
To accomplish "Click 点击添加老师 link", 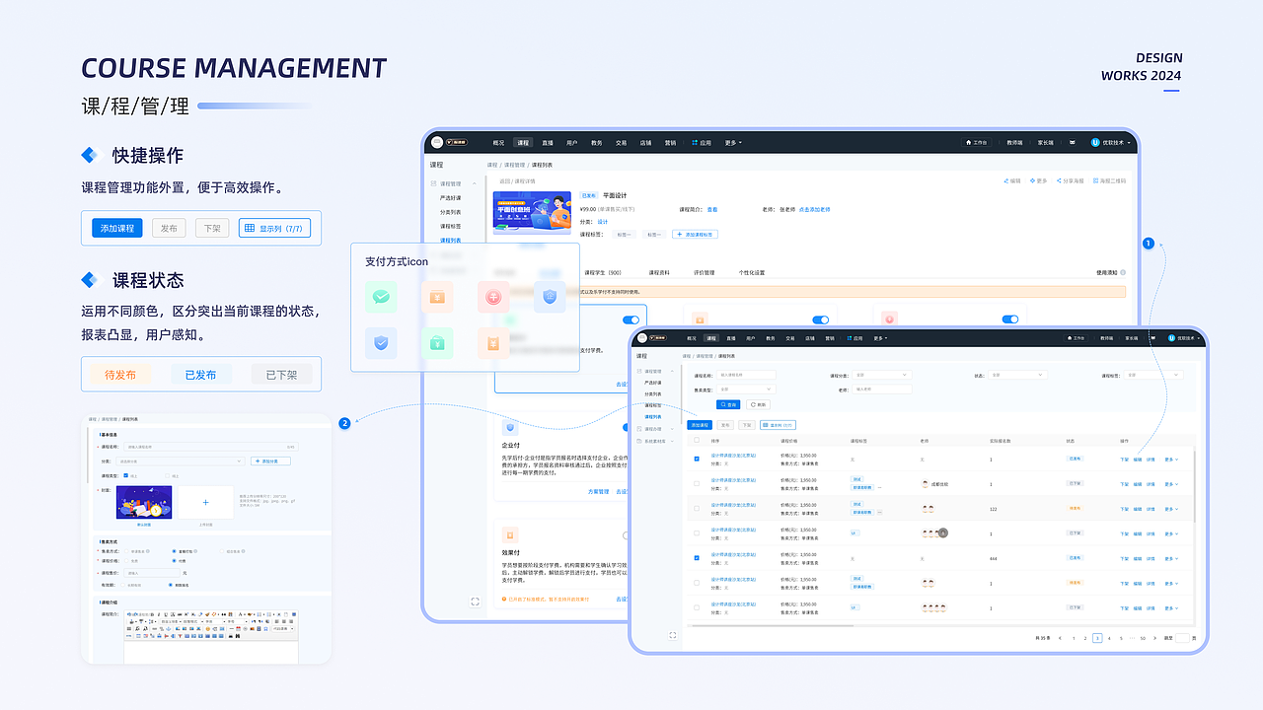I will 814,209.
